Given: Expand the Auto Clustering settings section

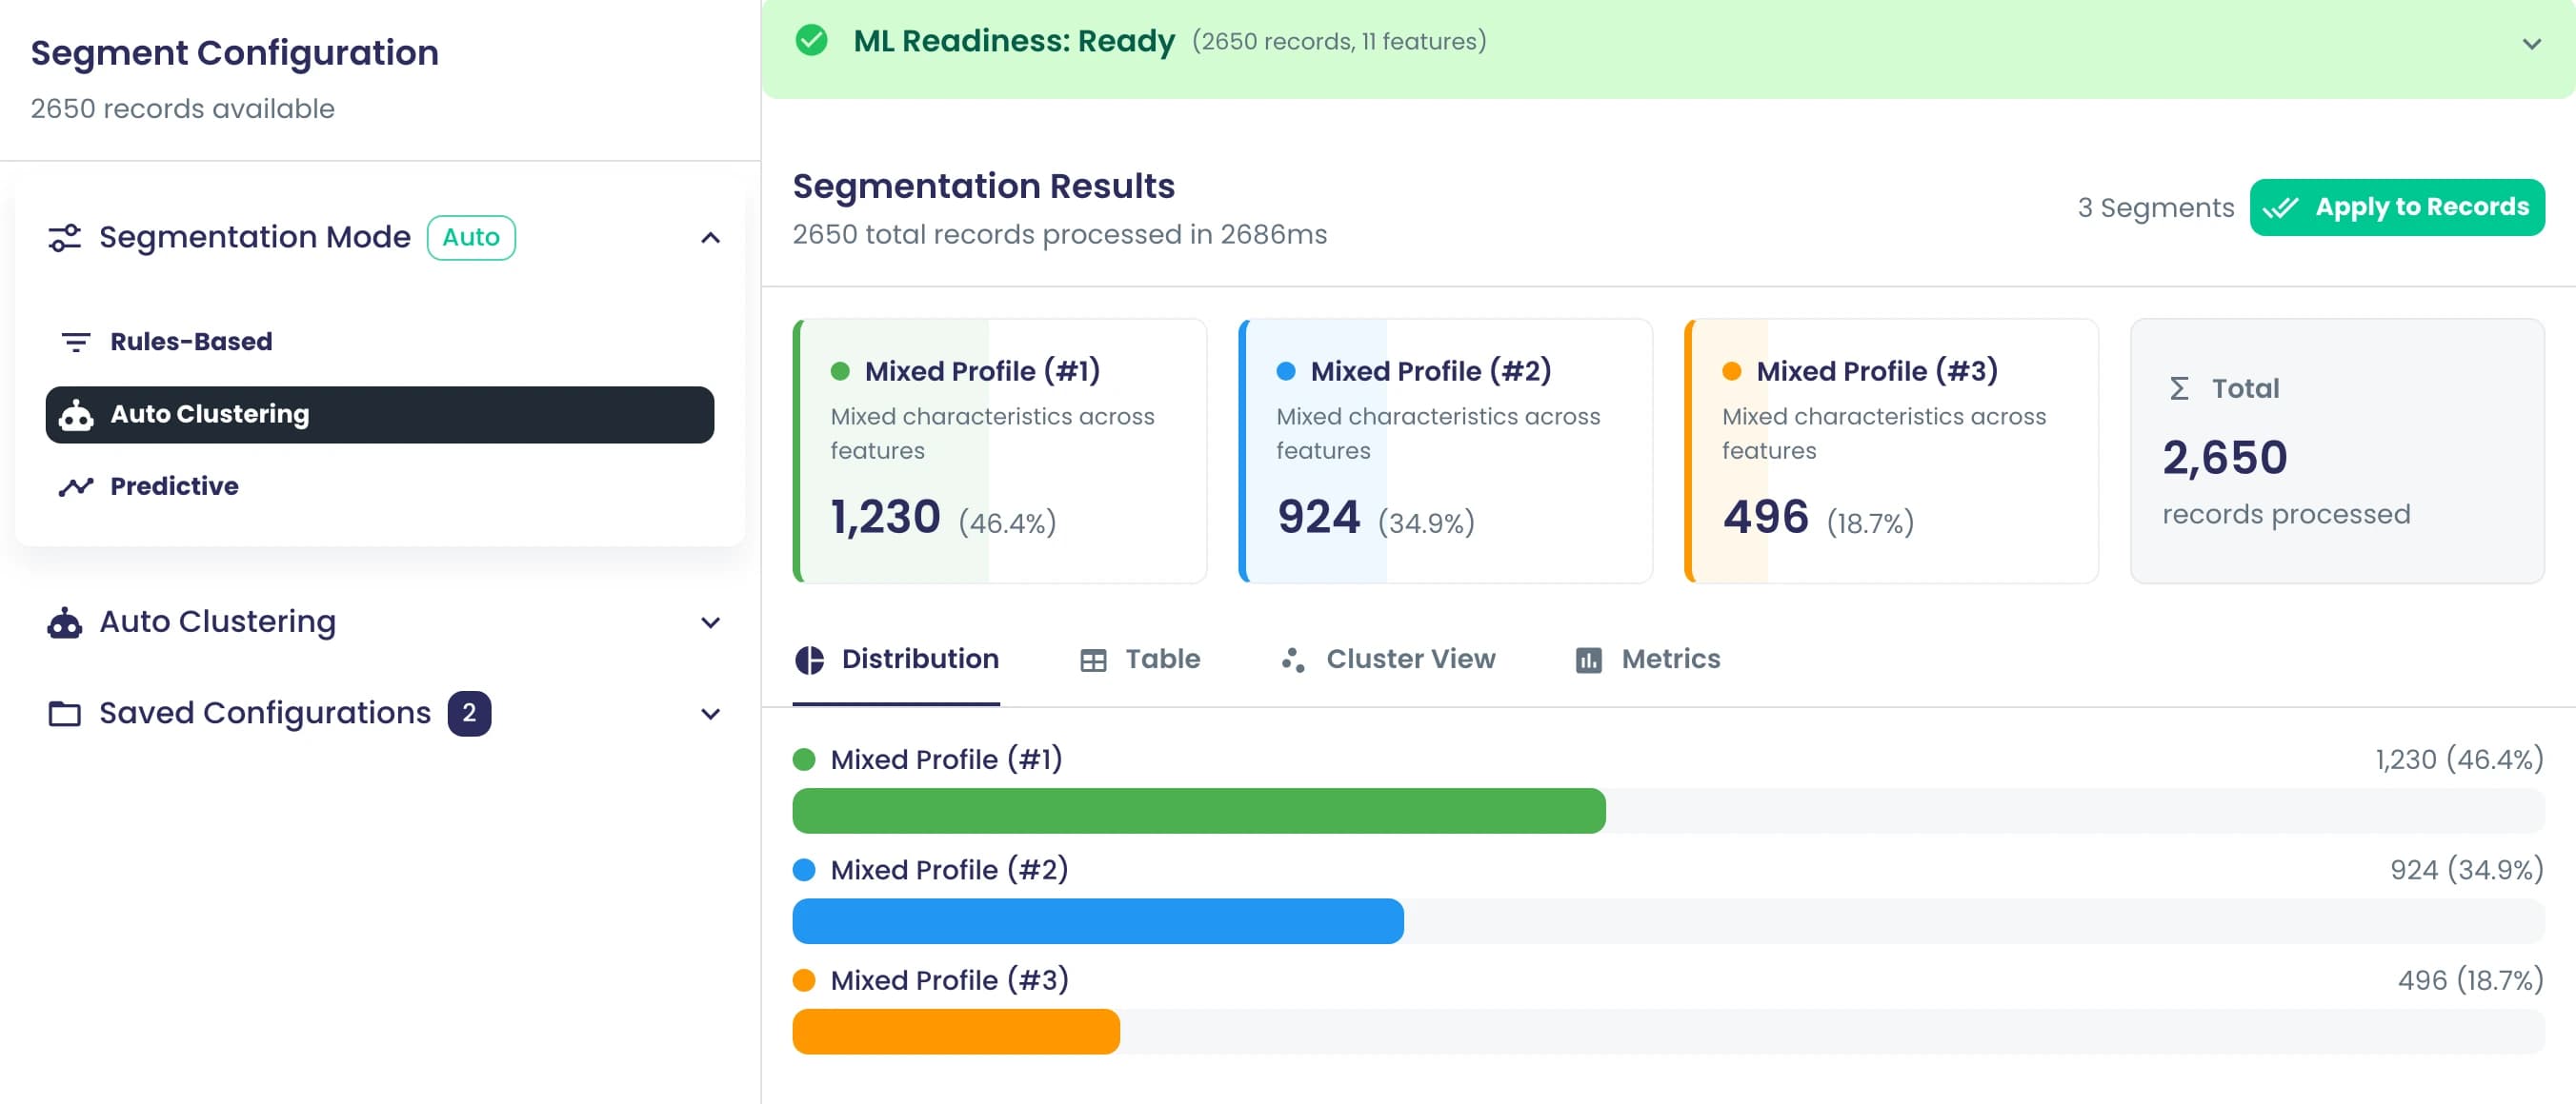Looking at the screenshot, I should point(710,622).
